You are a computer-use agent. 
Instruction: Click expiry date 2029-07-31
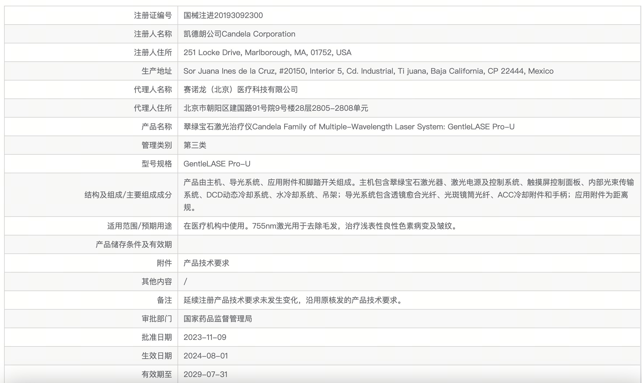coord(205,374)
